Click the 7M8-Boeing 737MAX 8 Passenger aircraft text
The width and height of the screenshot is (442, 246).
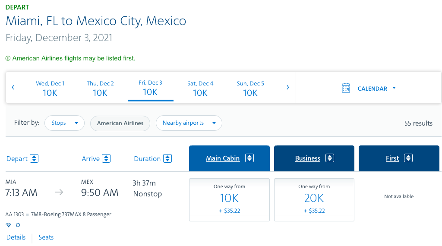(71, 214)
